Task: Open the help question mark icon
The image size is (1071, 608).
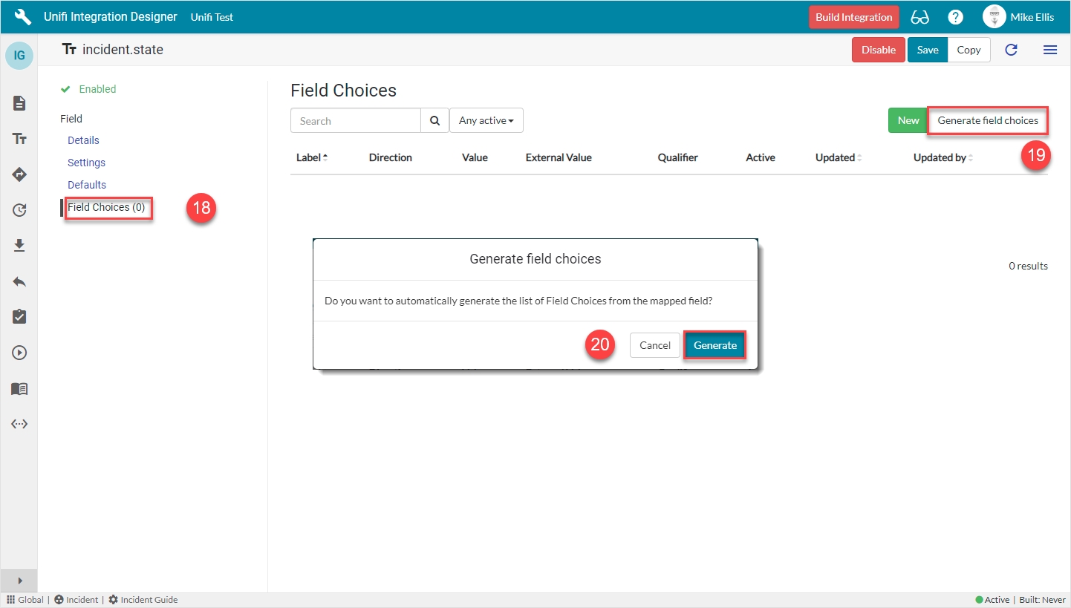Action: coord(956,17)
